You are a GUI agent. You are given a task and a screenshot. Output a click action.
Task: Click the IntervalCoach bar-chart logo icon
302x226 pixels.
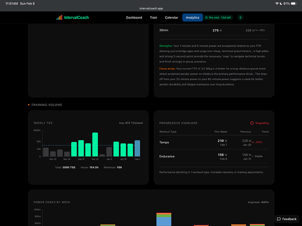pyautogui.click(x=59, y=18)
